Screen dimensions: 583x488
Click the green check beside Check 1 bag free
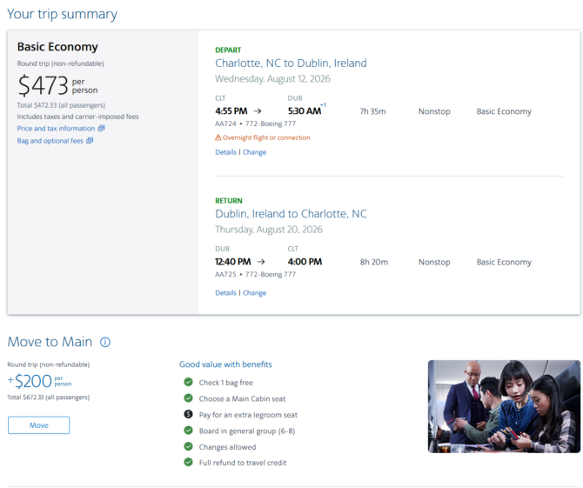point(188,383)
